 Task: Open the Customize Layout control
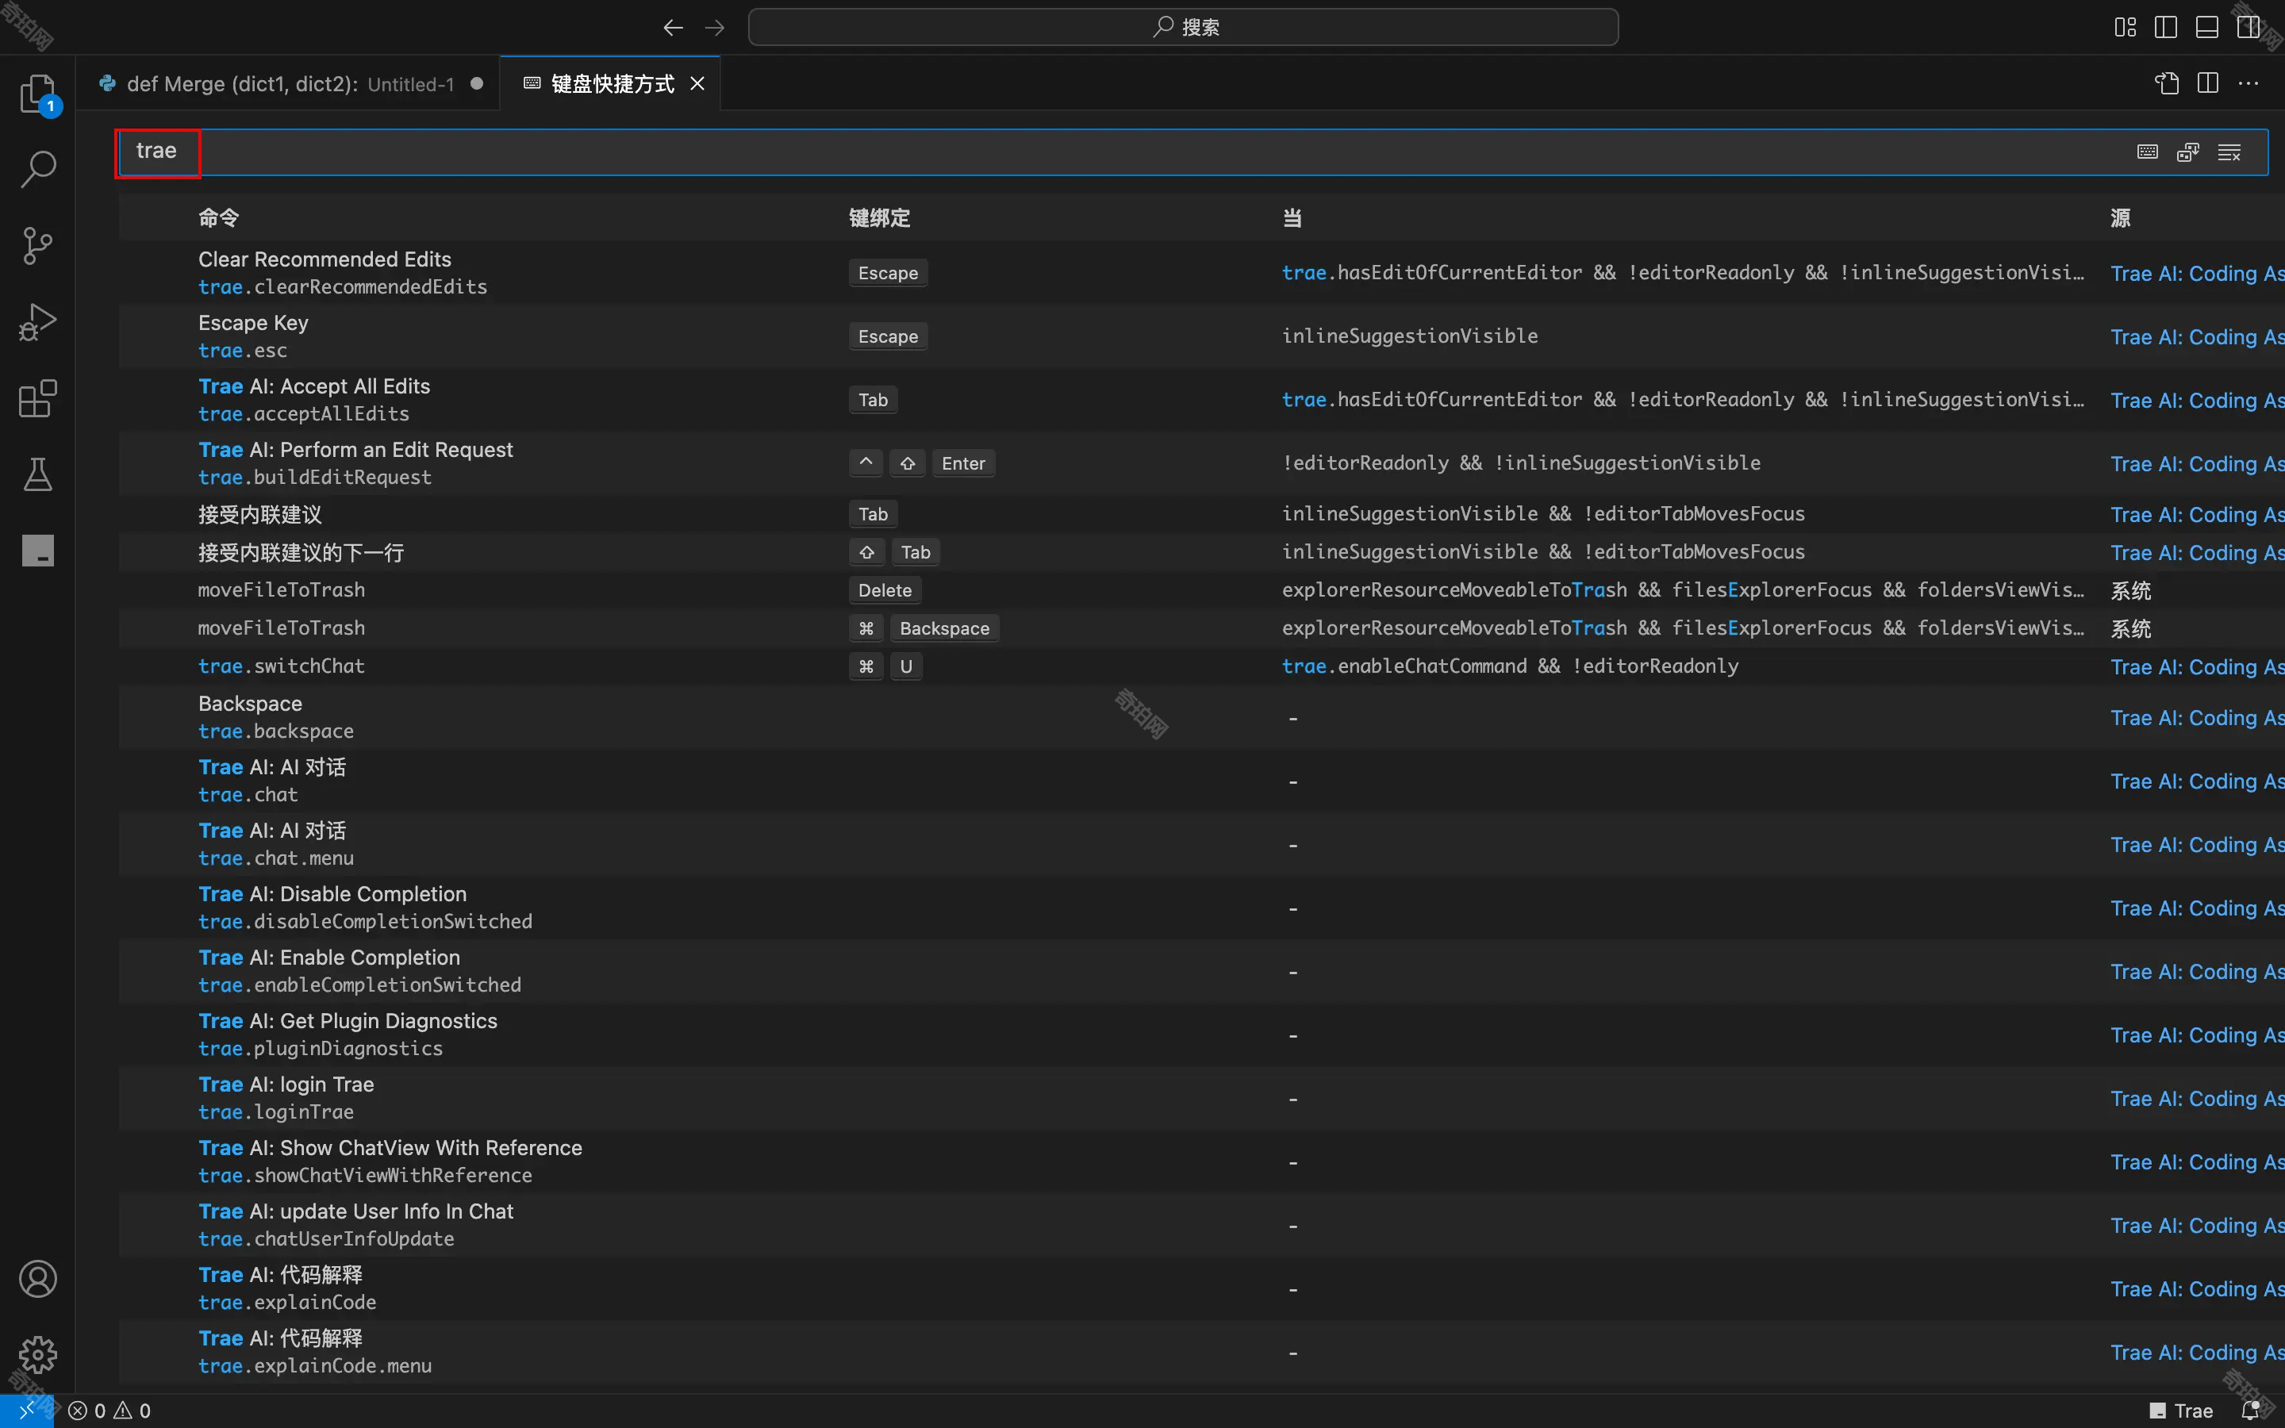[x=2125, y=28]
